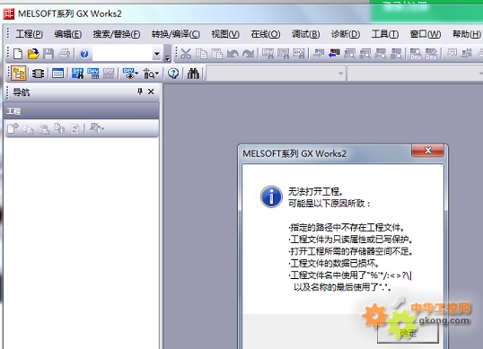Screen dimensions: 483x349
Task: Click the refresh icon in Navigation project toolbar
Action: point(75,128)
